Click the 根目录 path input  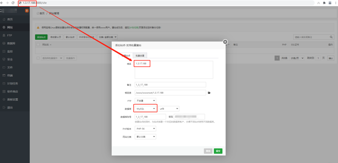[170, 93]
